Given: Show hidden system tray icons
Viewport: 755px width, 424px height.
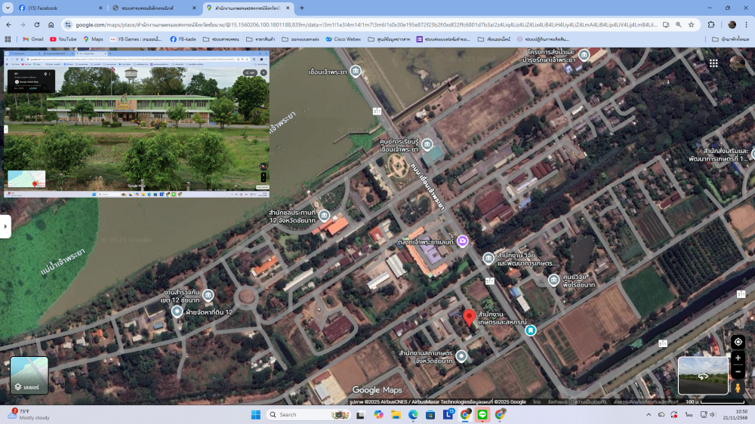Looking at the screenshot, I should pyautogui.click(x=649, y=414).
